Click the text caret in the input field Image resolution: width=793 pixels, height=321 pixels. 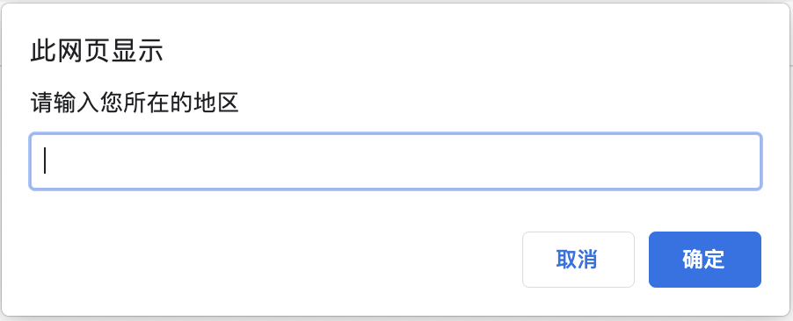45,160
